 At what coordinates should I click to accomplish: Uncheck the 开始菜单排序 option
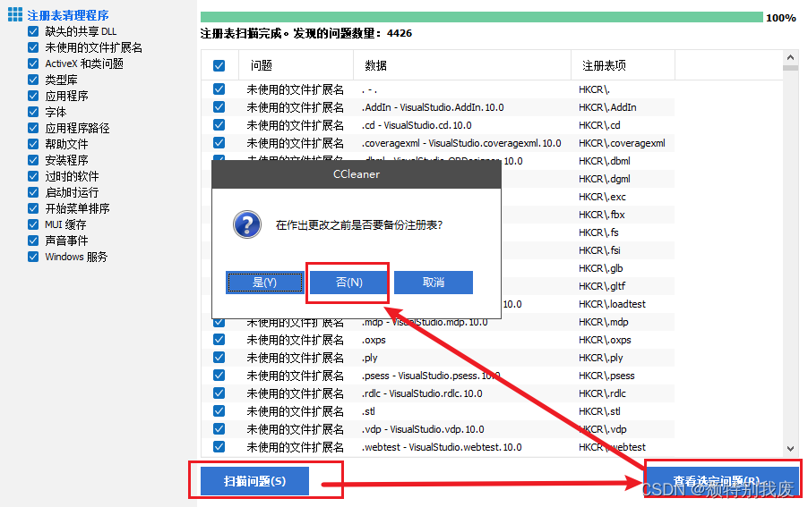[33, 208]
